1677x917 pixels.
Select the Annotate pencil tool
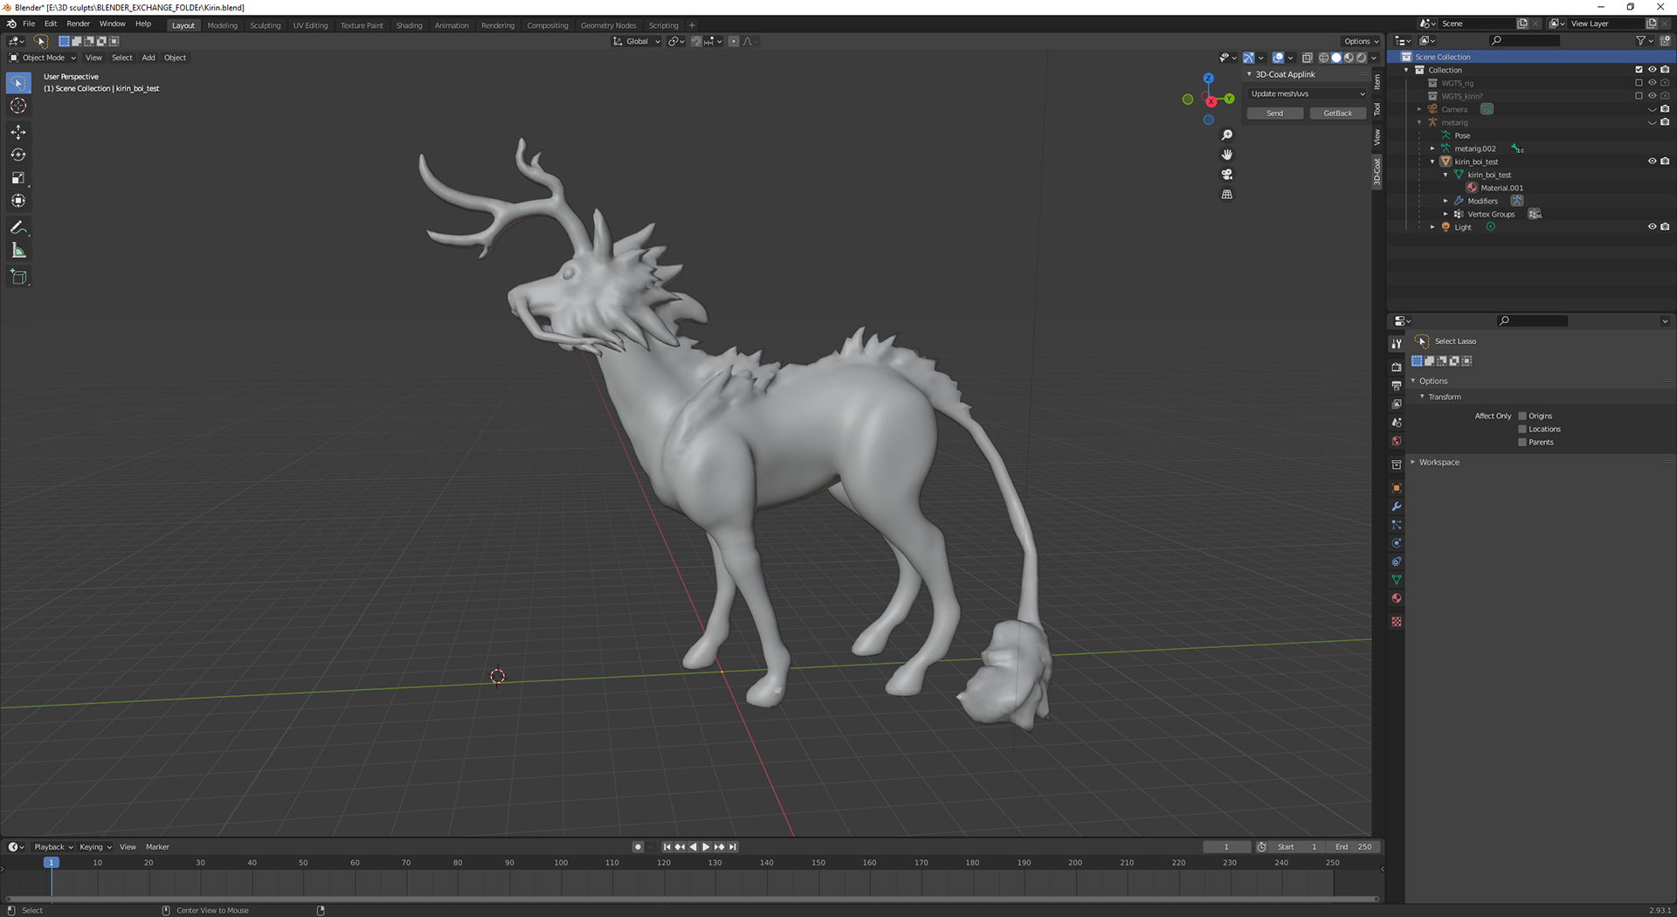[18, 227]
